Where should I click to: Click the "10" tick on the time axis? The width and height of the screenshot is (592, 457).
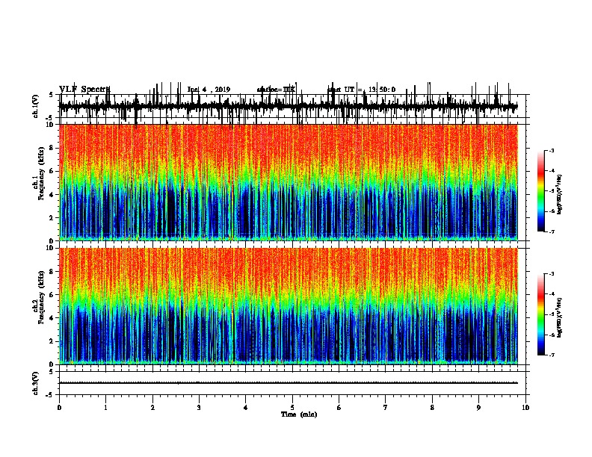525,408
